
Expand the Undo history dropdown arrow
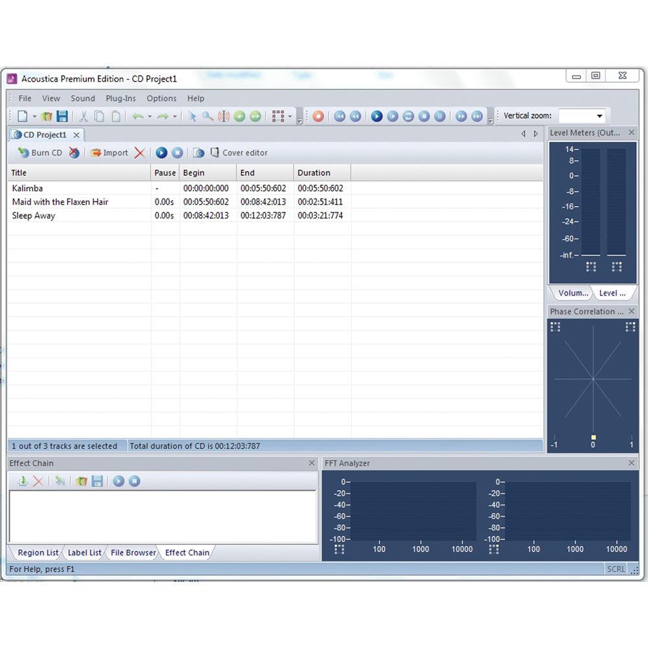pos(150,117)
